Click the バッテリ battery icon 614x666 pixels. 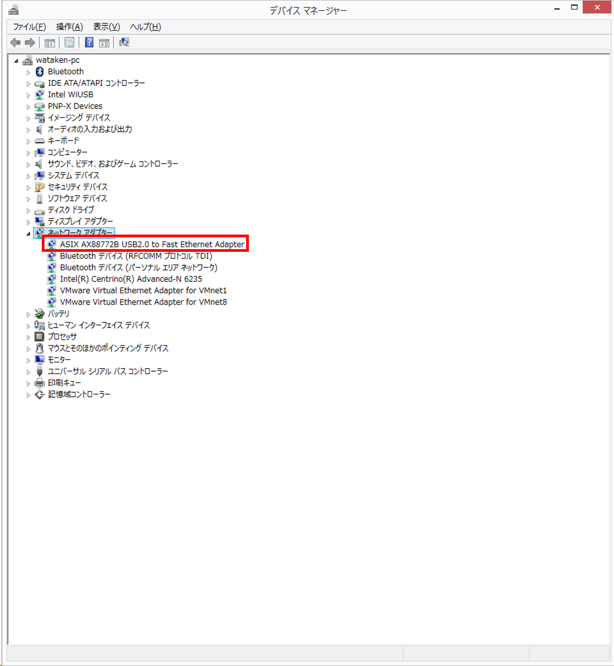pos(40,314)
